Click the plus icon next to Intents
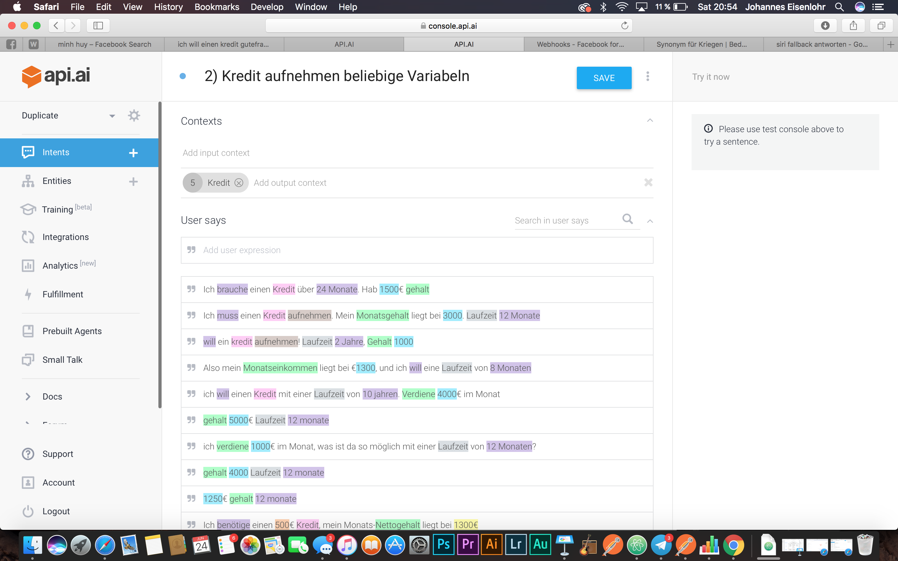The height and width of the screenshot is (561, 898). click(133, 153)
